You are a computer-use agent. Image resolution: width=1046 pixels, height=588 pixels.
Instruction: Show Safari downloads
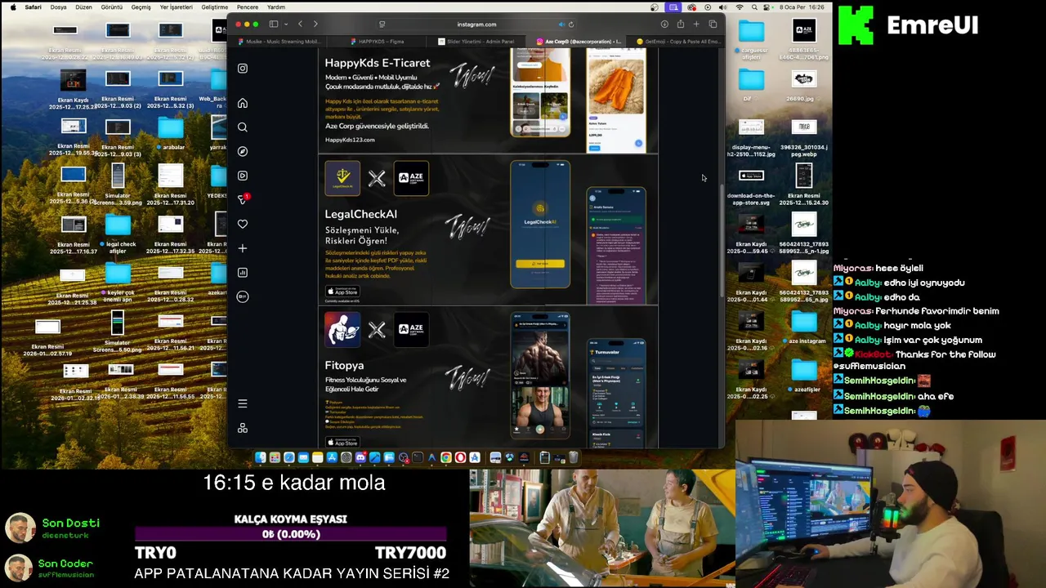pos(664,24)
